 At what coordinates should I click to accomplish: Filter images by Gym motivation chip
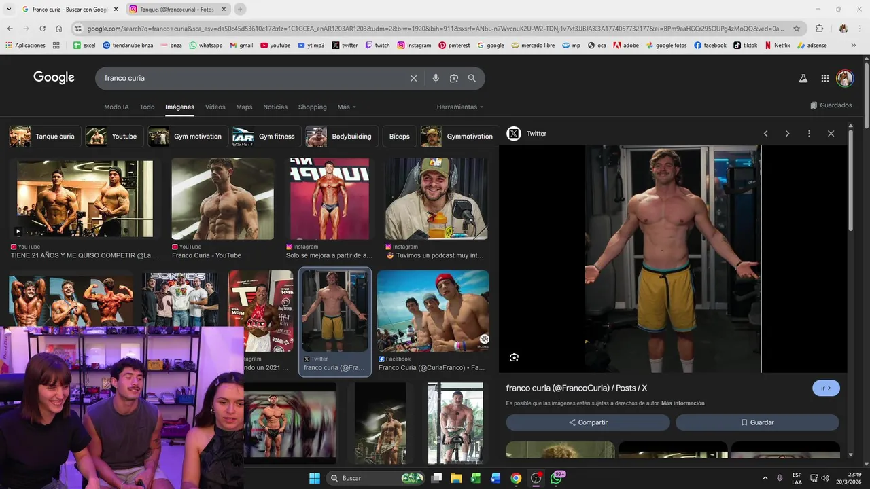click(188, 137)
